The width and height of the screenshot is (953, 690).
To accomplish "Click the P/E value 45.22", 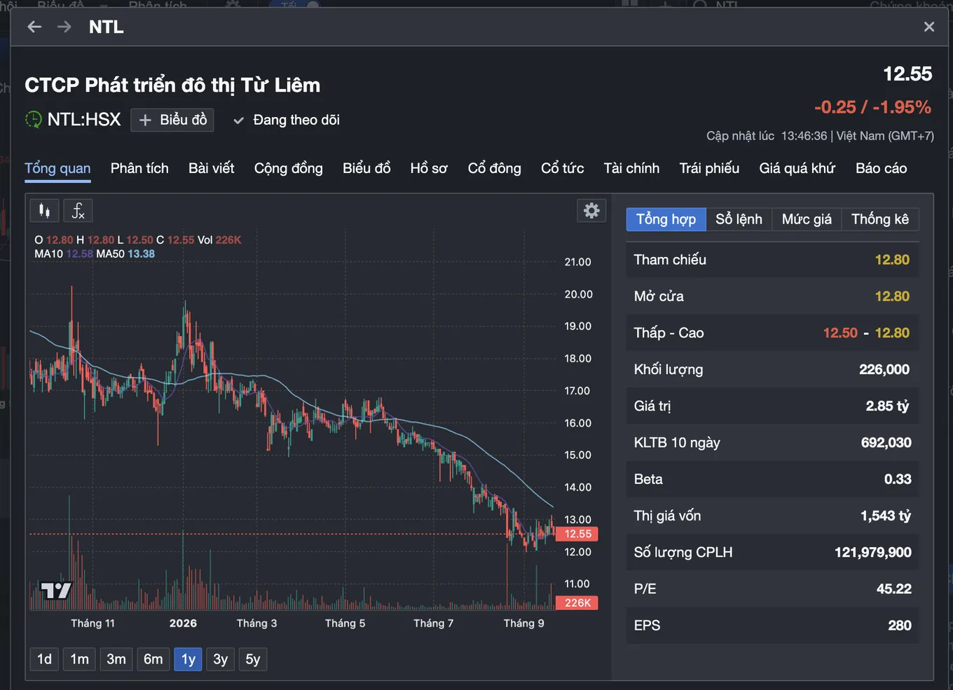I will pyautogui.click(x=894, y=589).
